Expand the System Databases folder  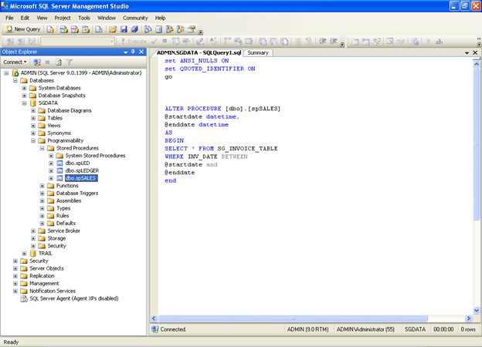click(x=24, y=88)
